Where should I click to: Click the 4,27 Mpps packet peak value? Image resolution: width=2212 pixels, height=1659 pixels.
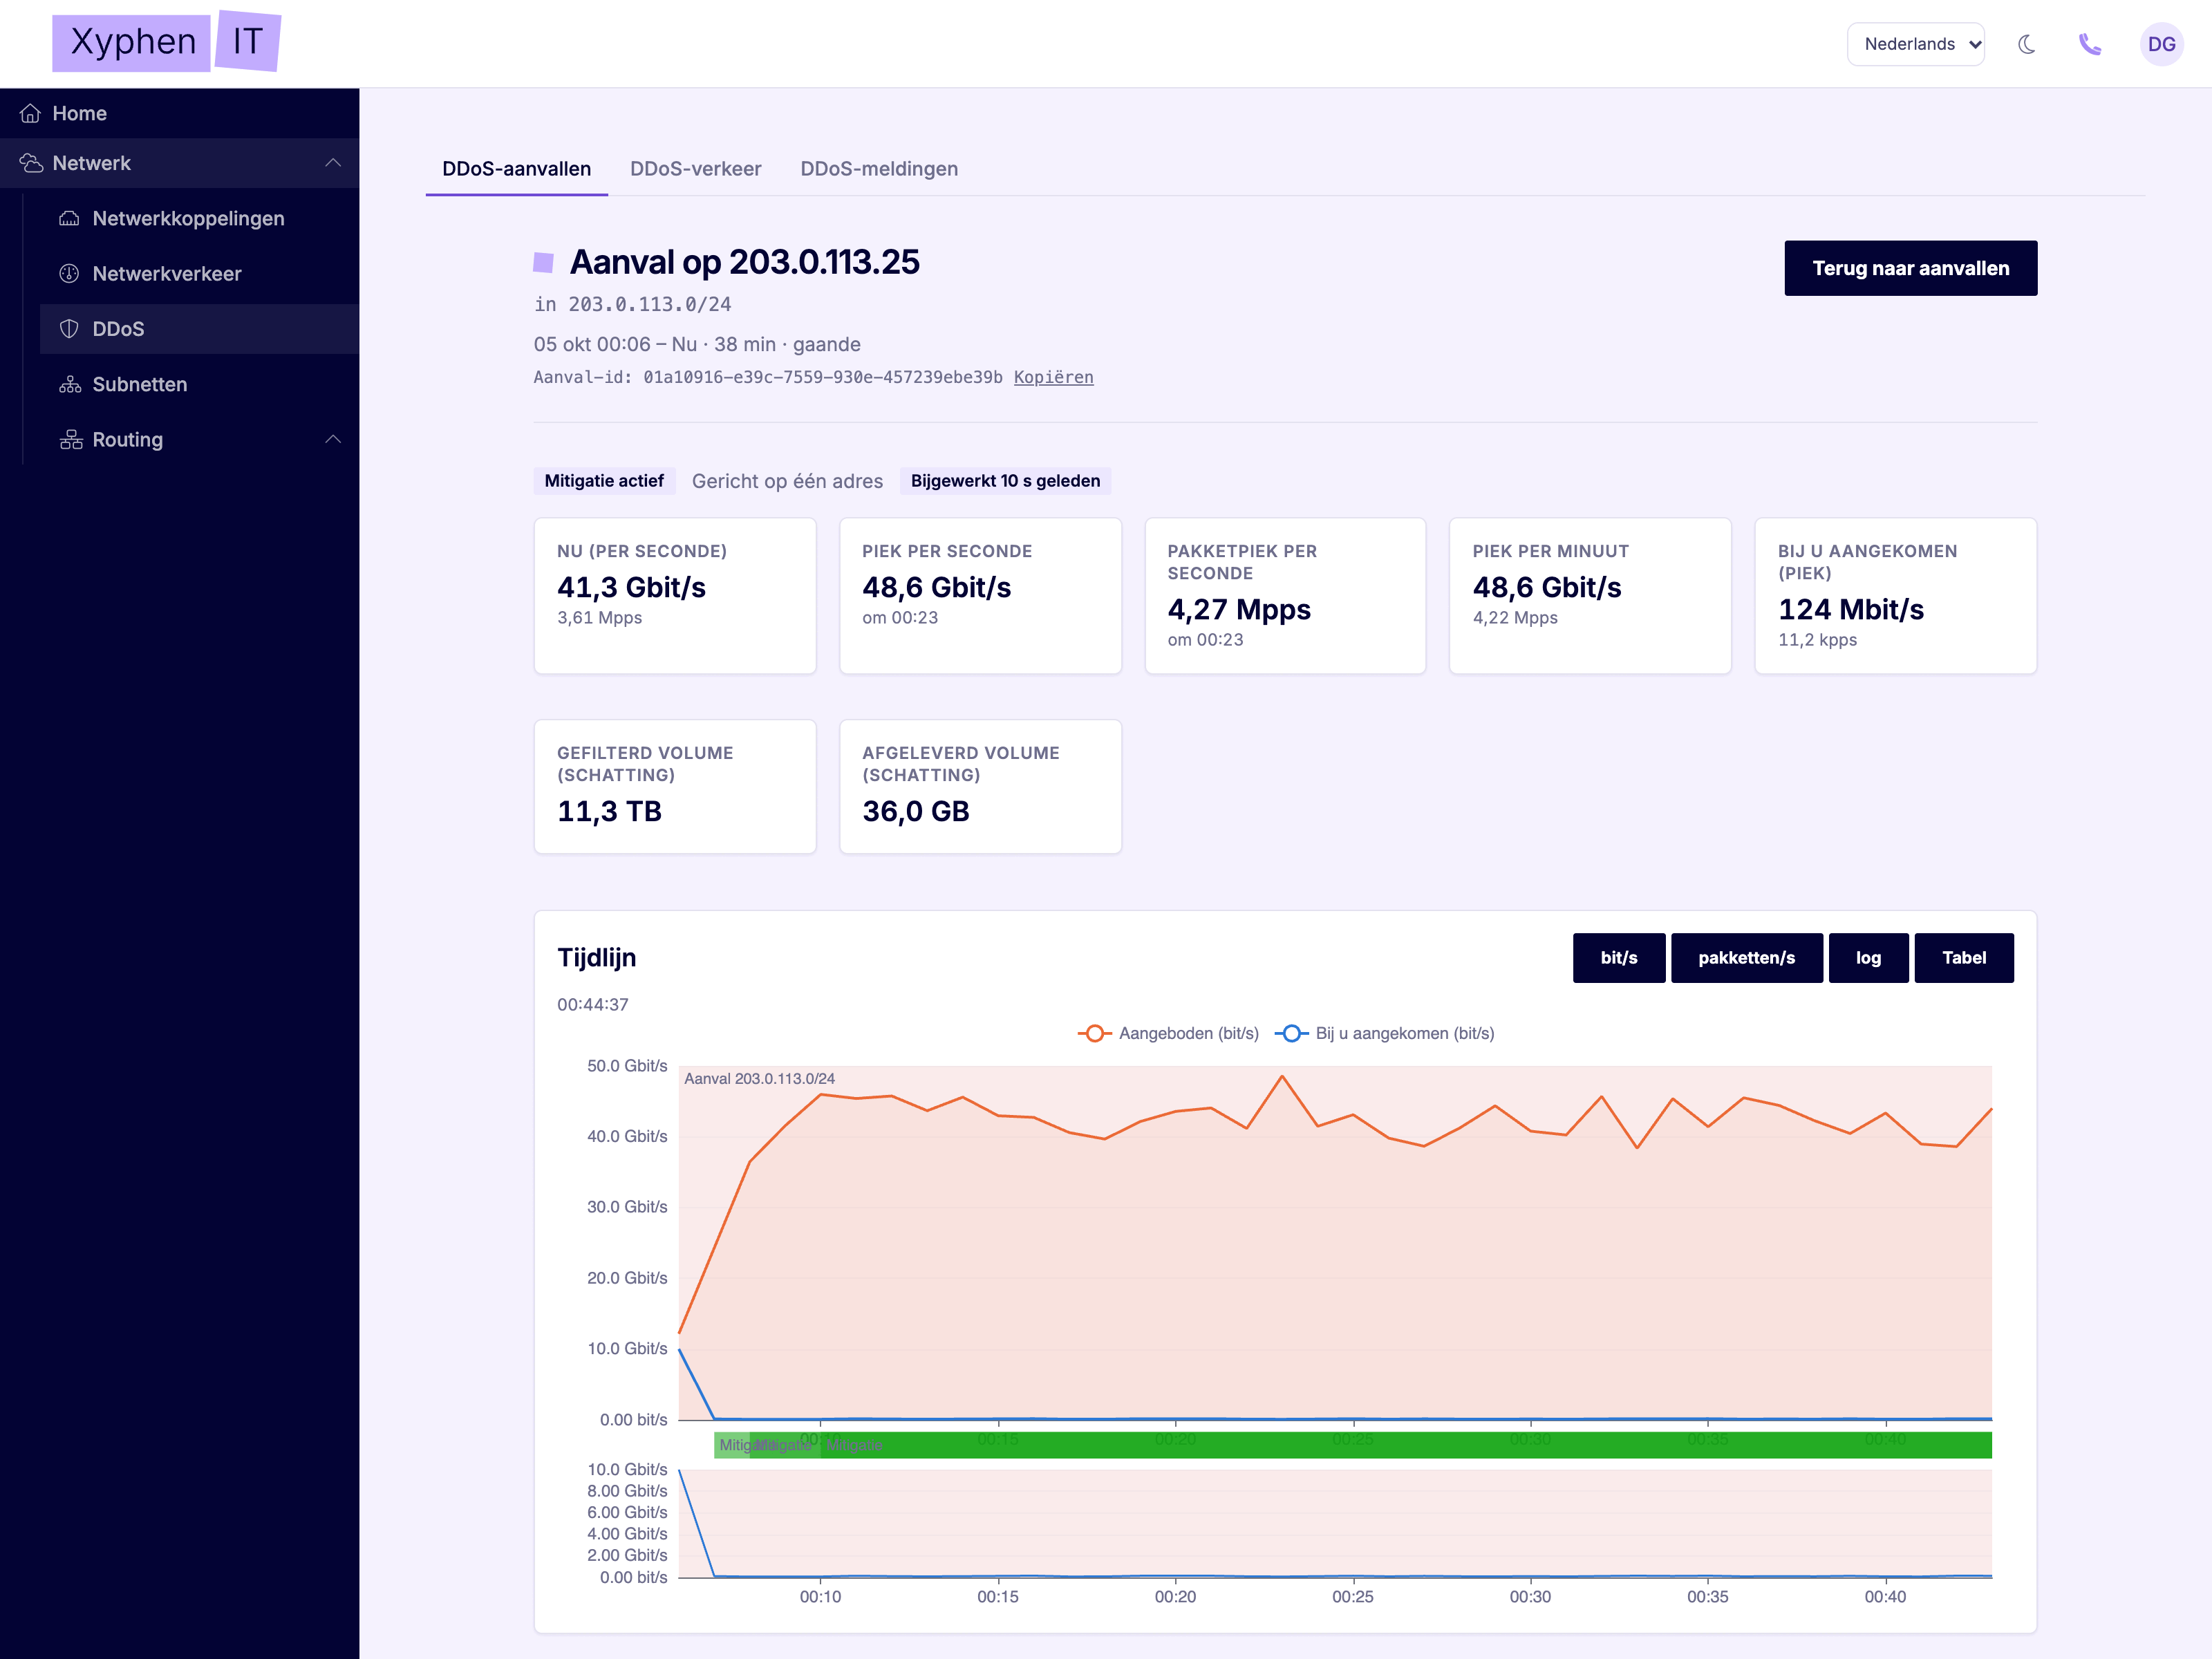click(1238, 609)
